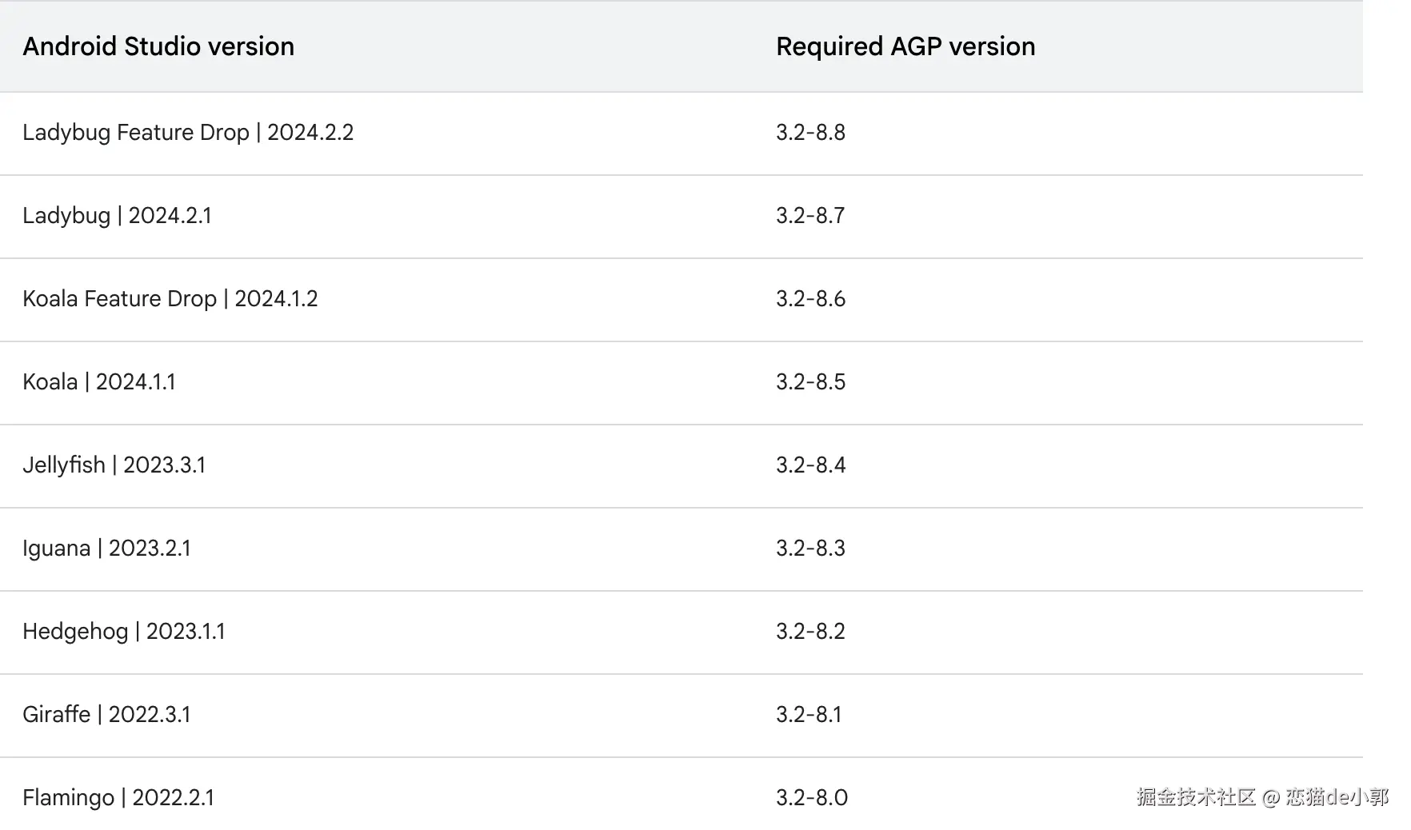
Task: Select the "Koala | 2024.1.1" entry
Action: pyautogui.click(x=99, y=381)
